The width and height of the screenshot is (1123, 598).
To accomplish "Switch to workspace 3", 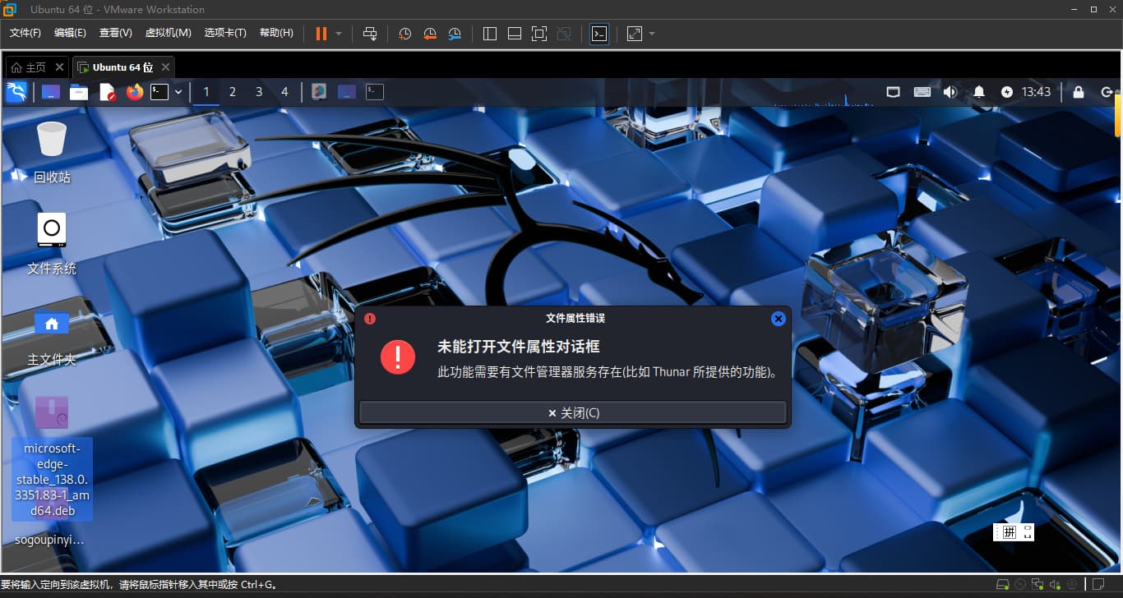I will point(259,92).
